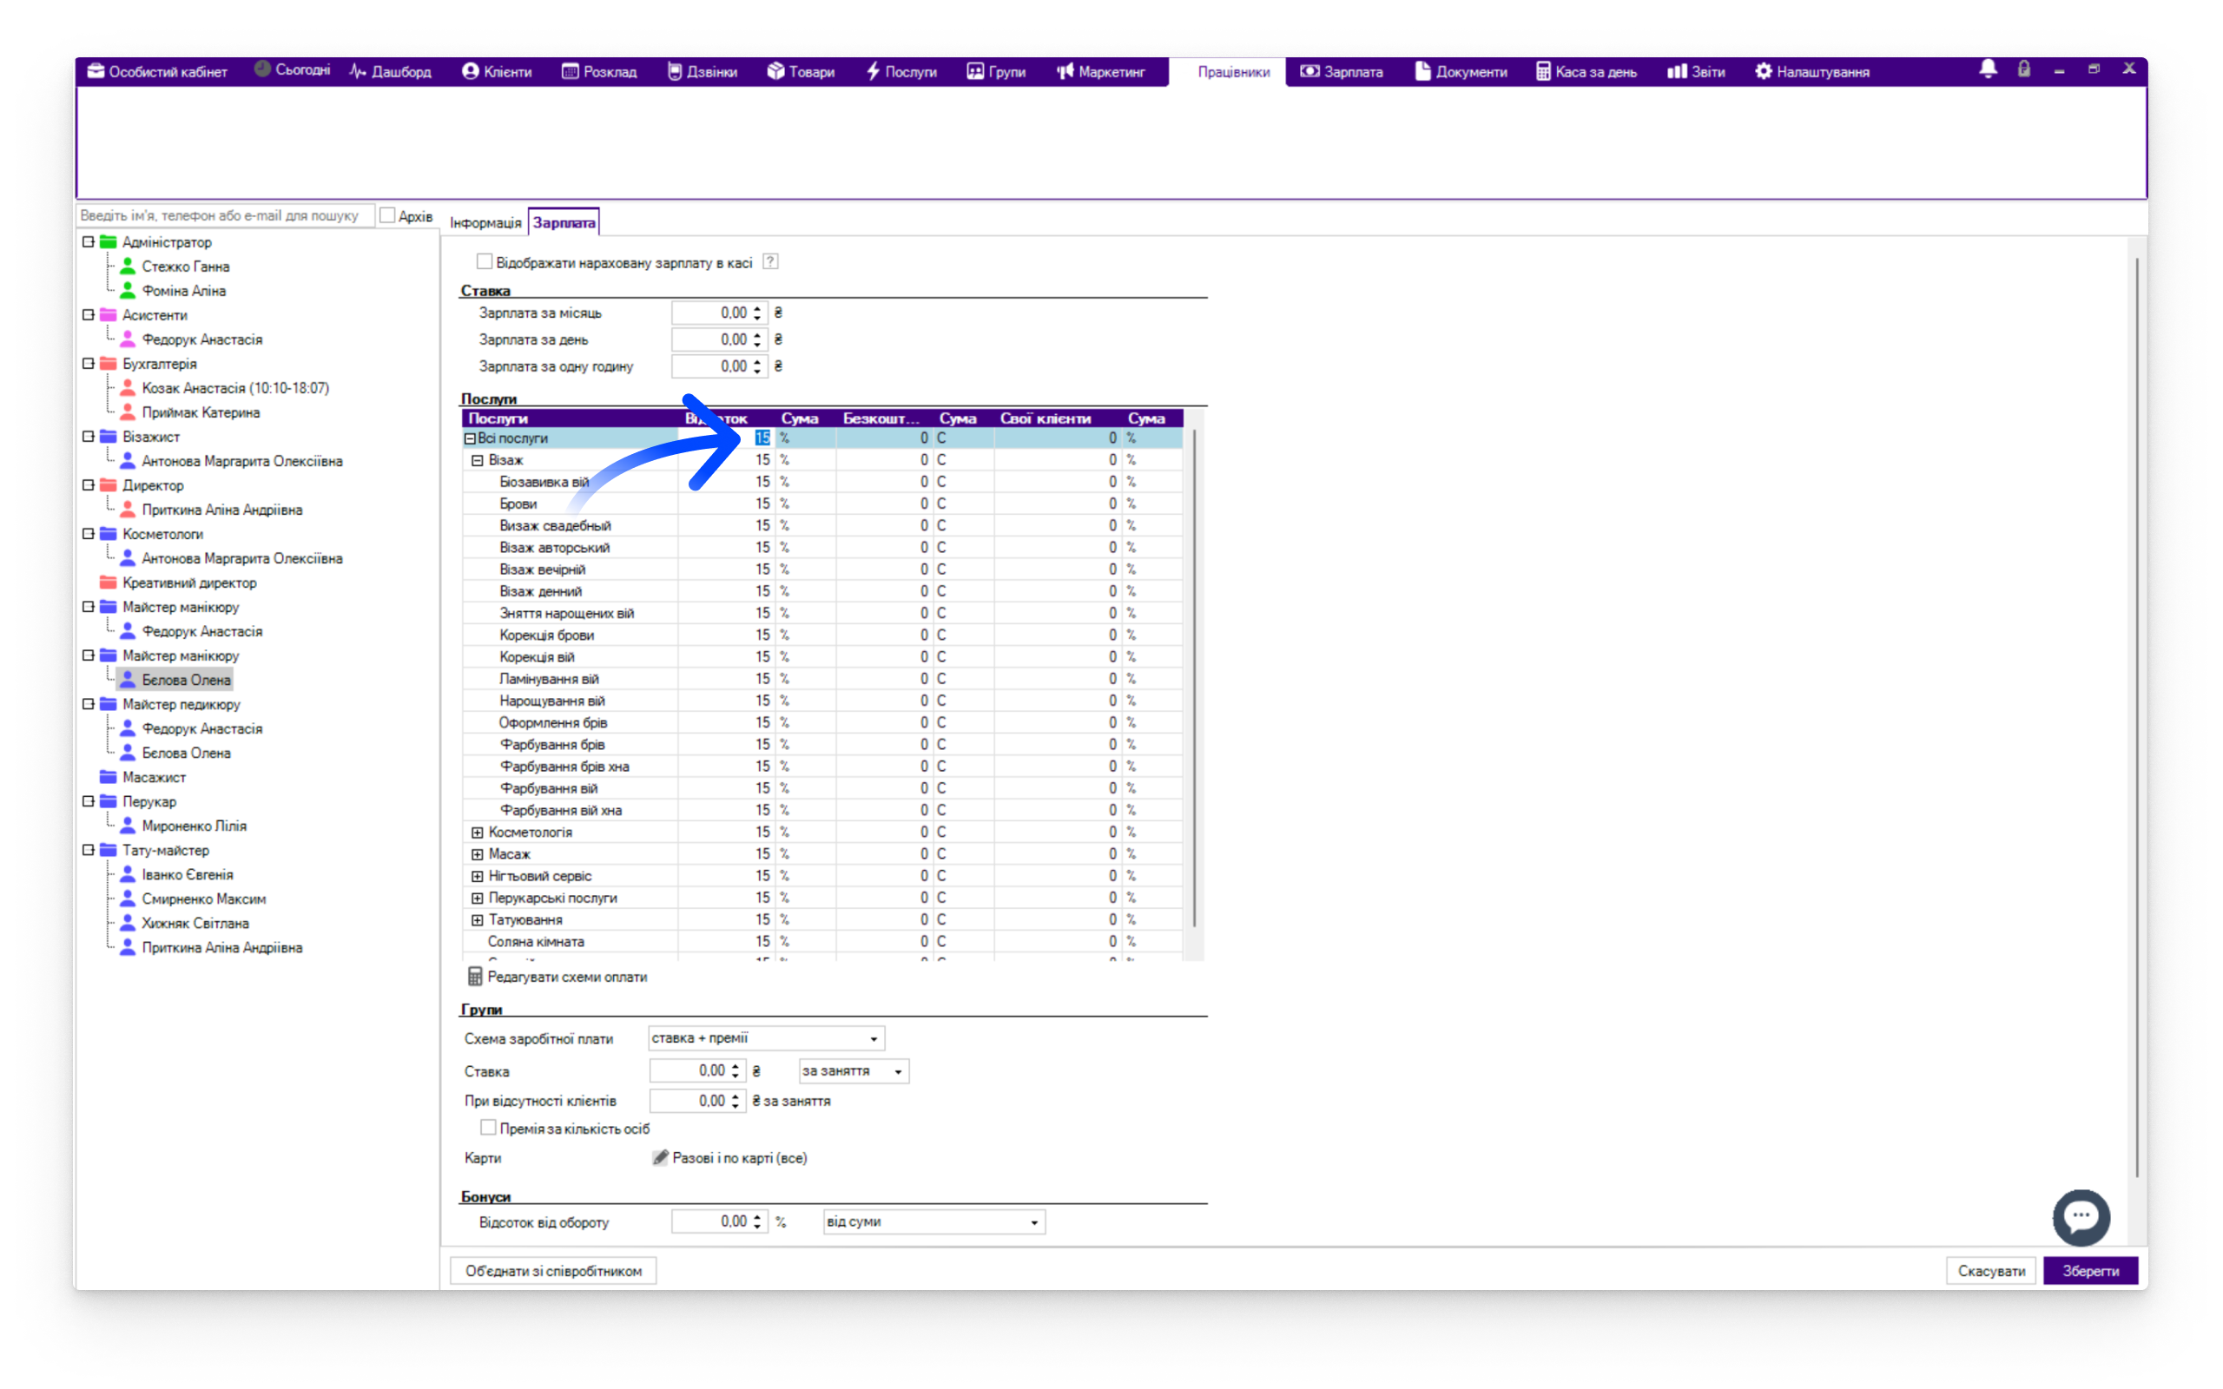Click the employee search input field
This screenshot has height=1389, width=2223.
pyautogui.click(x=225, y=215)
